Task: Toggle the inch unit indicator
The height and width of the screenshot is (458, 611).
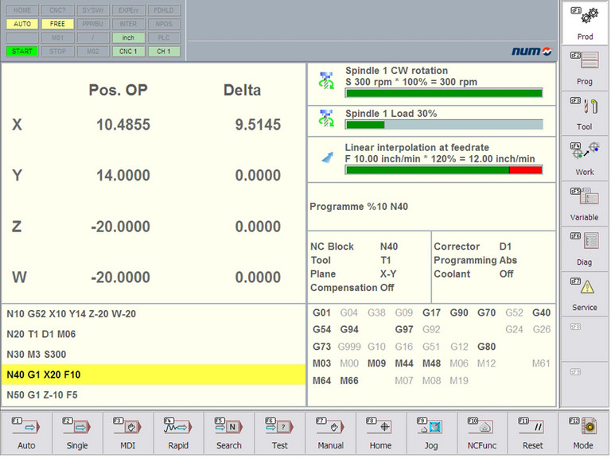Action: [128, 38]
